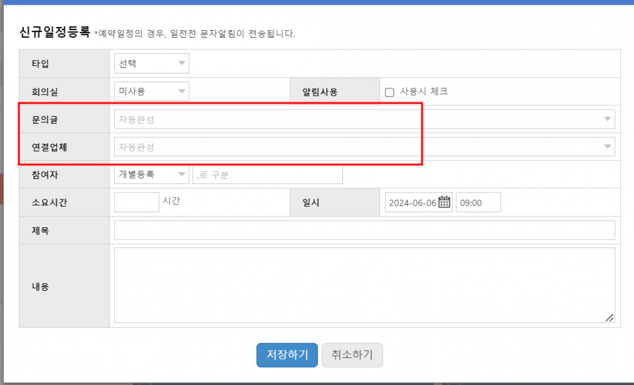Screen dimensions: 634x385
Task: Open the 타입 선택 dropdown
Action: click(x=151, y=63)
